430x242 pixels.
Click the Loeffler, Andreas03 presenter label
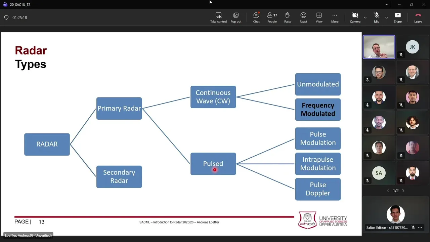coord(28,235)
